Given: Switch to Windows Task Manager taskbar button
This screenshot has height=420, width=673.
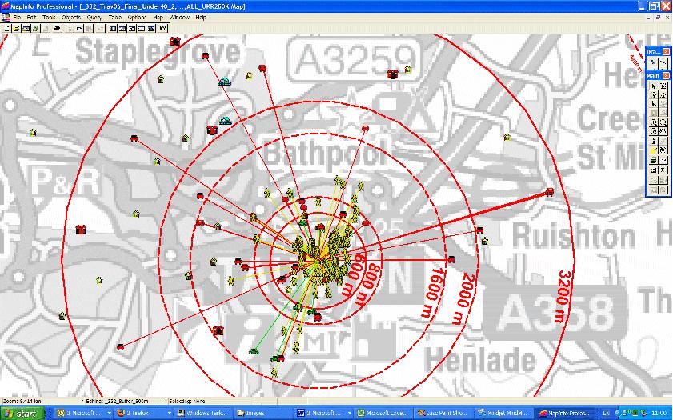Looking at the screenshot, I should click(x=203, y=413).
